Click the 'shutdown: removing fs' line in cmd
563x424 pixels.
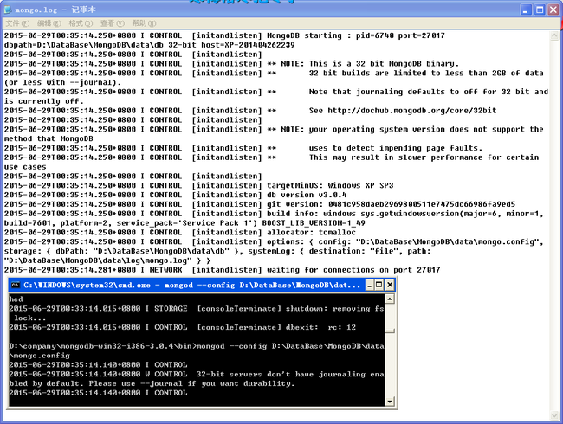334,309
